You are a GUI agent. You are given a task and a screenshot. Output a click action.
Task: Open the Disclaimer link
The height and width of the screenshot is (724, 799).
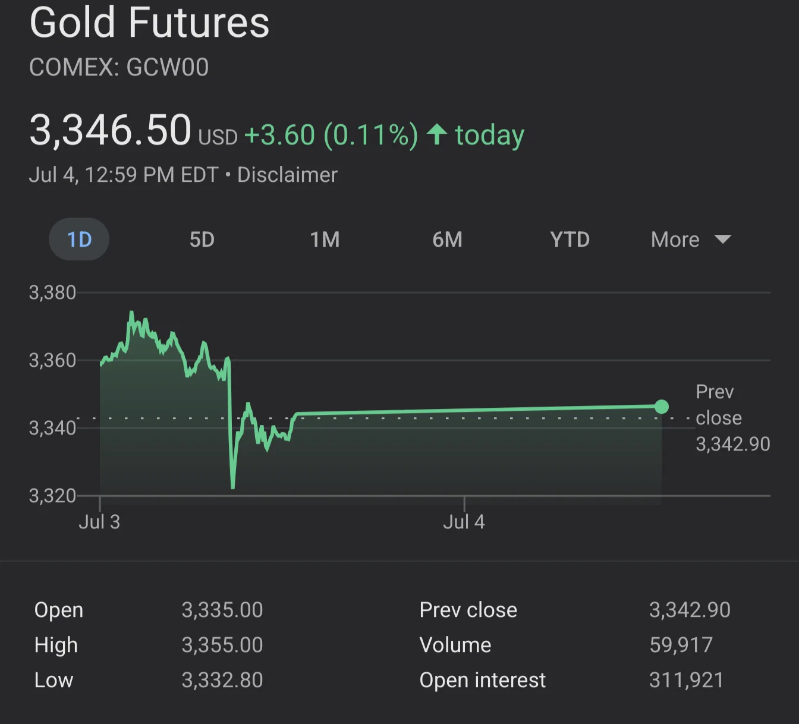click(287, 175)
